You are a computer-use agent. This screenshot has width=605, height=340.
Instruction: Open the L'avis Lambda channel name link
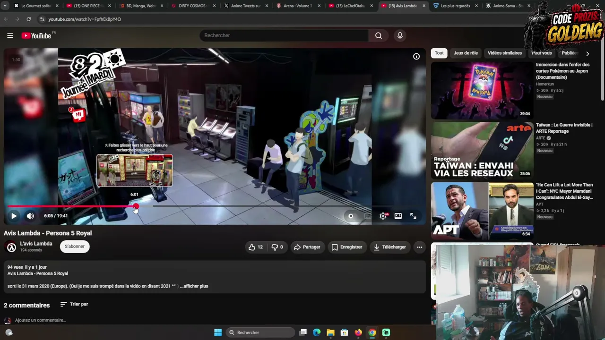(36, 244)
